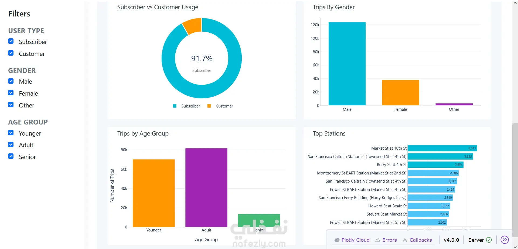This screenshot has width=518, height=249.
Task: Uncheck the Customer user type checkbox
Action: [x=11, y=53]
